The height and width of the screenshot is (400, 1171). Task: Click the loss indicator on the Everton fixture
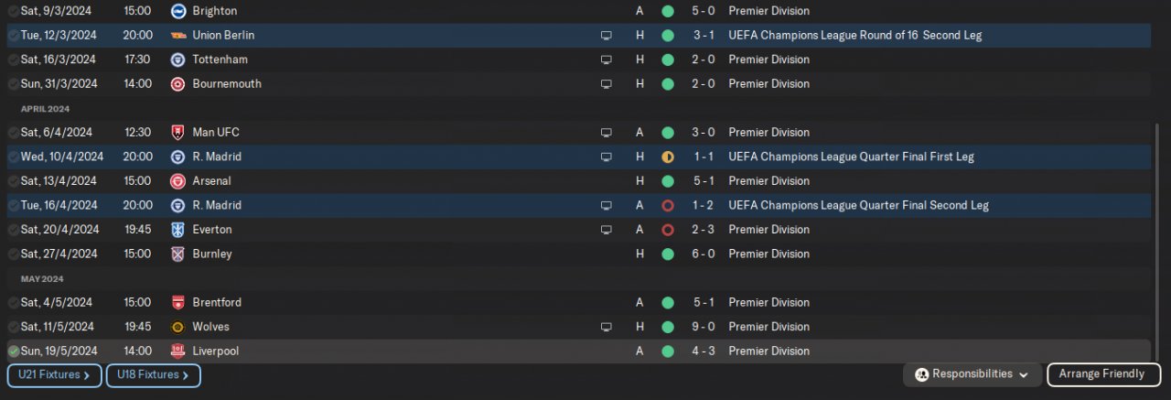pos(668,230)
